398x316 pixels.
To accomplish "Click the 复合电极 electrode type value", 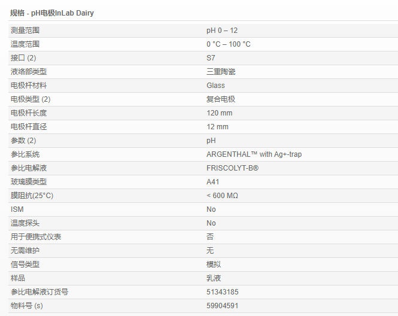I will click(x=221, y=99).
